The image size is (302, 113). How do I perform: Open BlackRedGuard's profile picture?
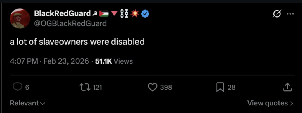tap(20, 19)
